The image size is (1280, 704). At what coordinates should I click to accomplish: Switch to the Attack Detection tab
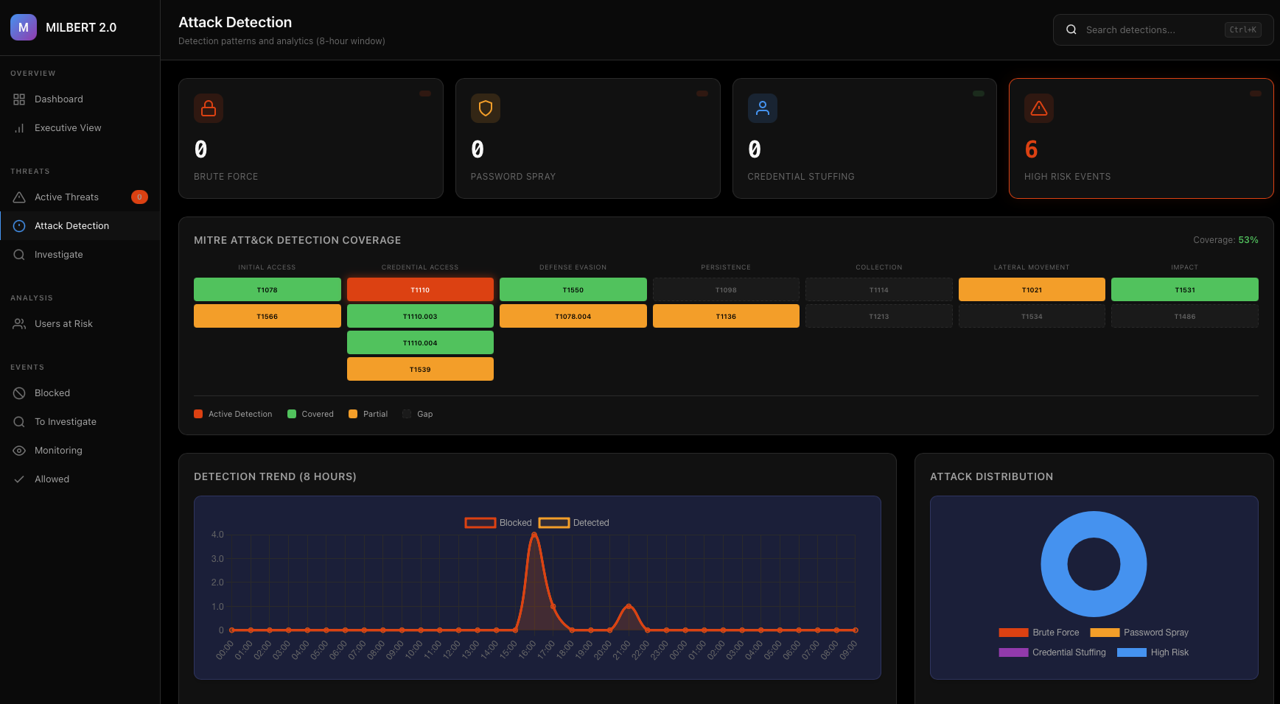71,225
